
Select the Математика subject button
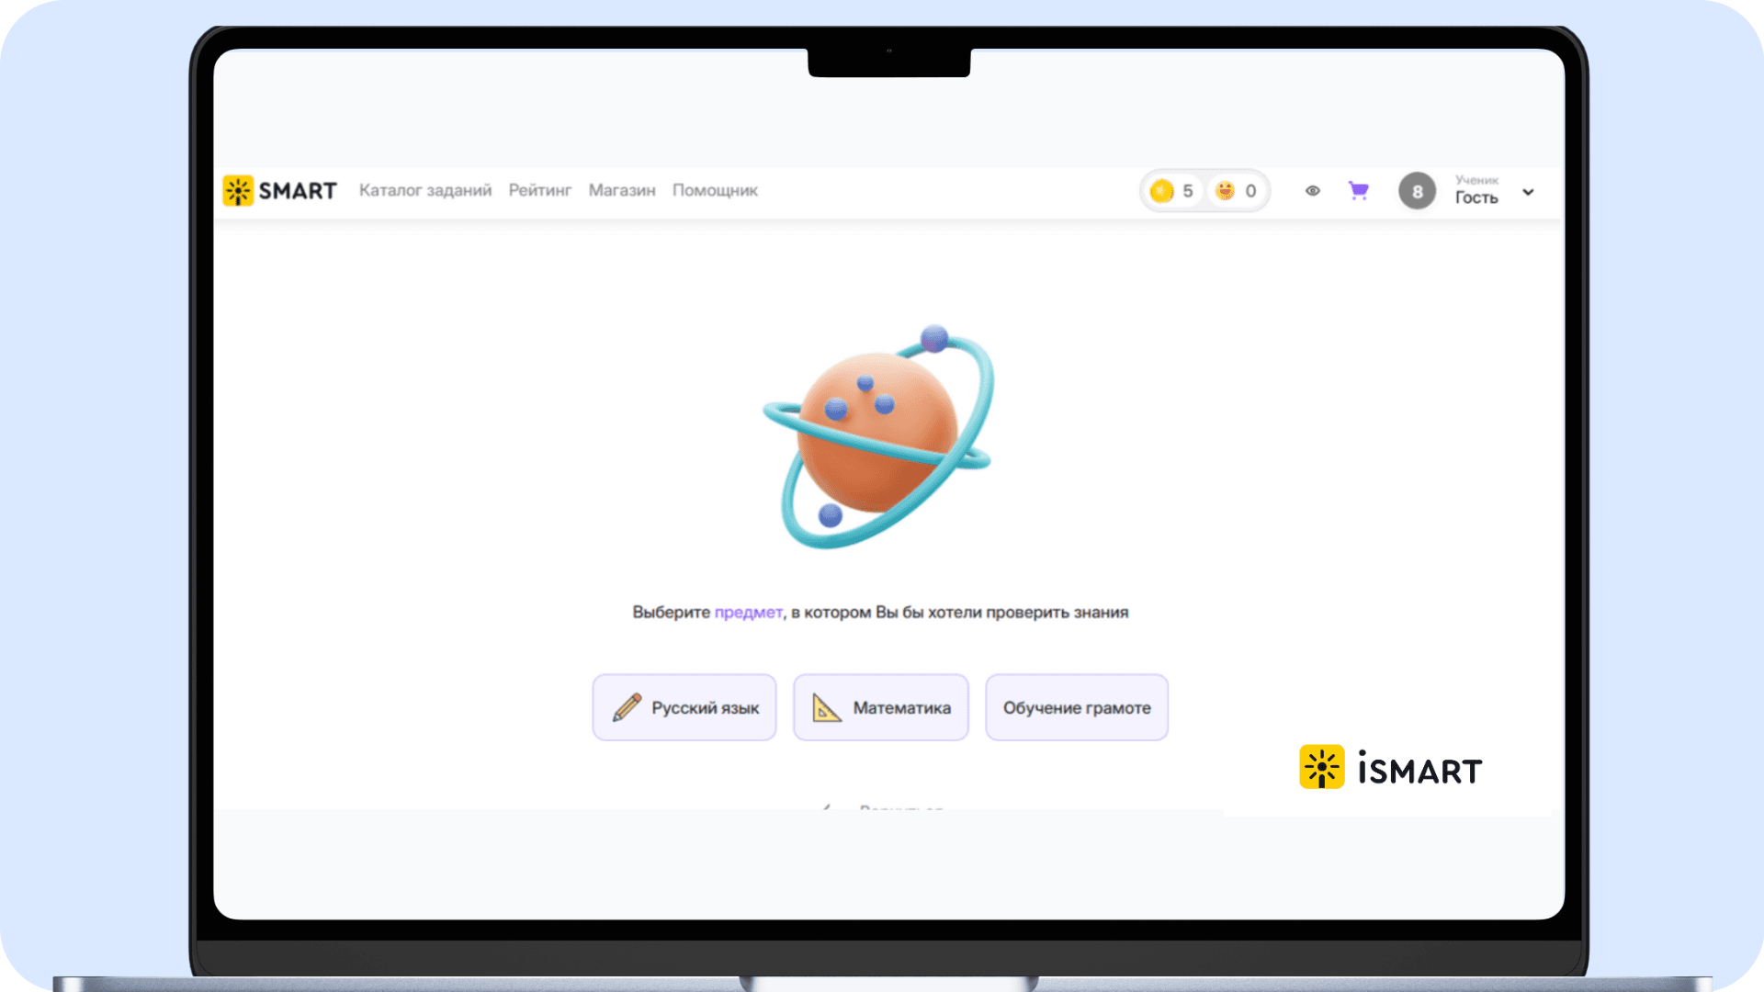tap(881, 707)
